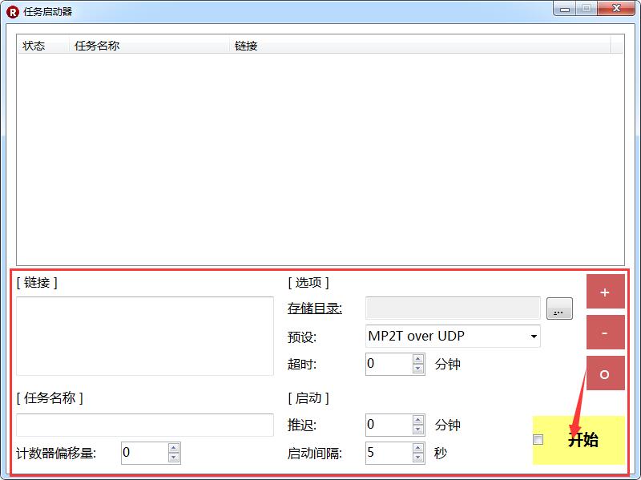
Task: Click the red minus remove-task button
Action: click(x=605, y=333)
